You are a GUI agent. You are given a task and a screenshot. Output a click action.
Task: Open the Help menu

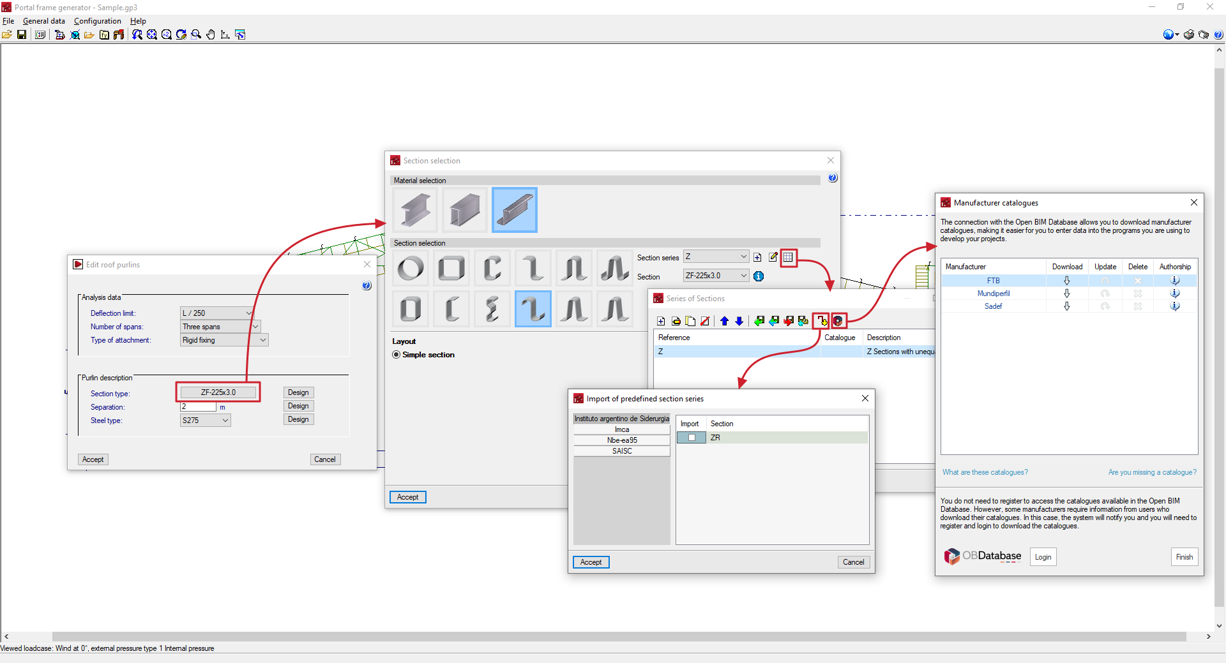pyautogui.click(x=138, y=21)
